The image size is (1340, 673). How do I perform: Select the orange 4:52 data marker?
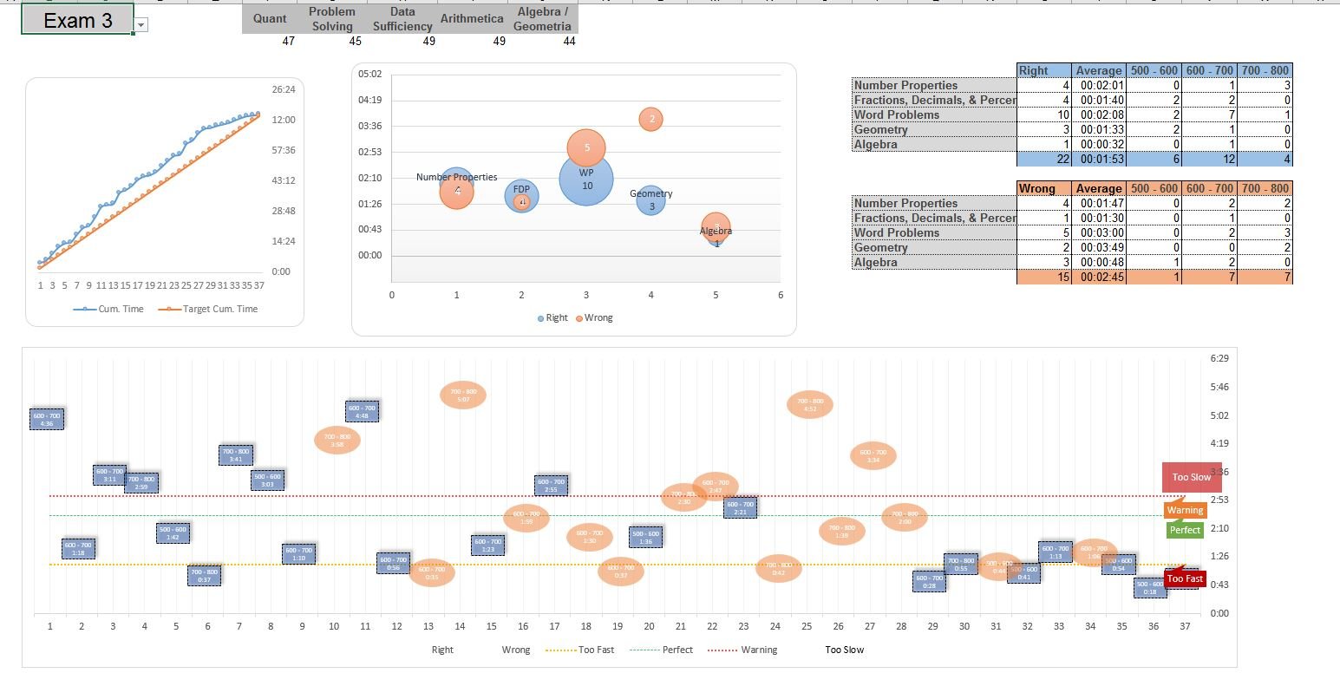[x=810, y=404]
